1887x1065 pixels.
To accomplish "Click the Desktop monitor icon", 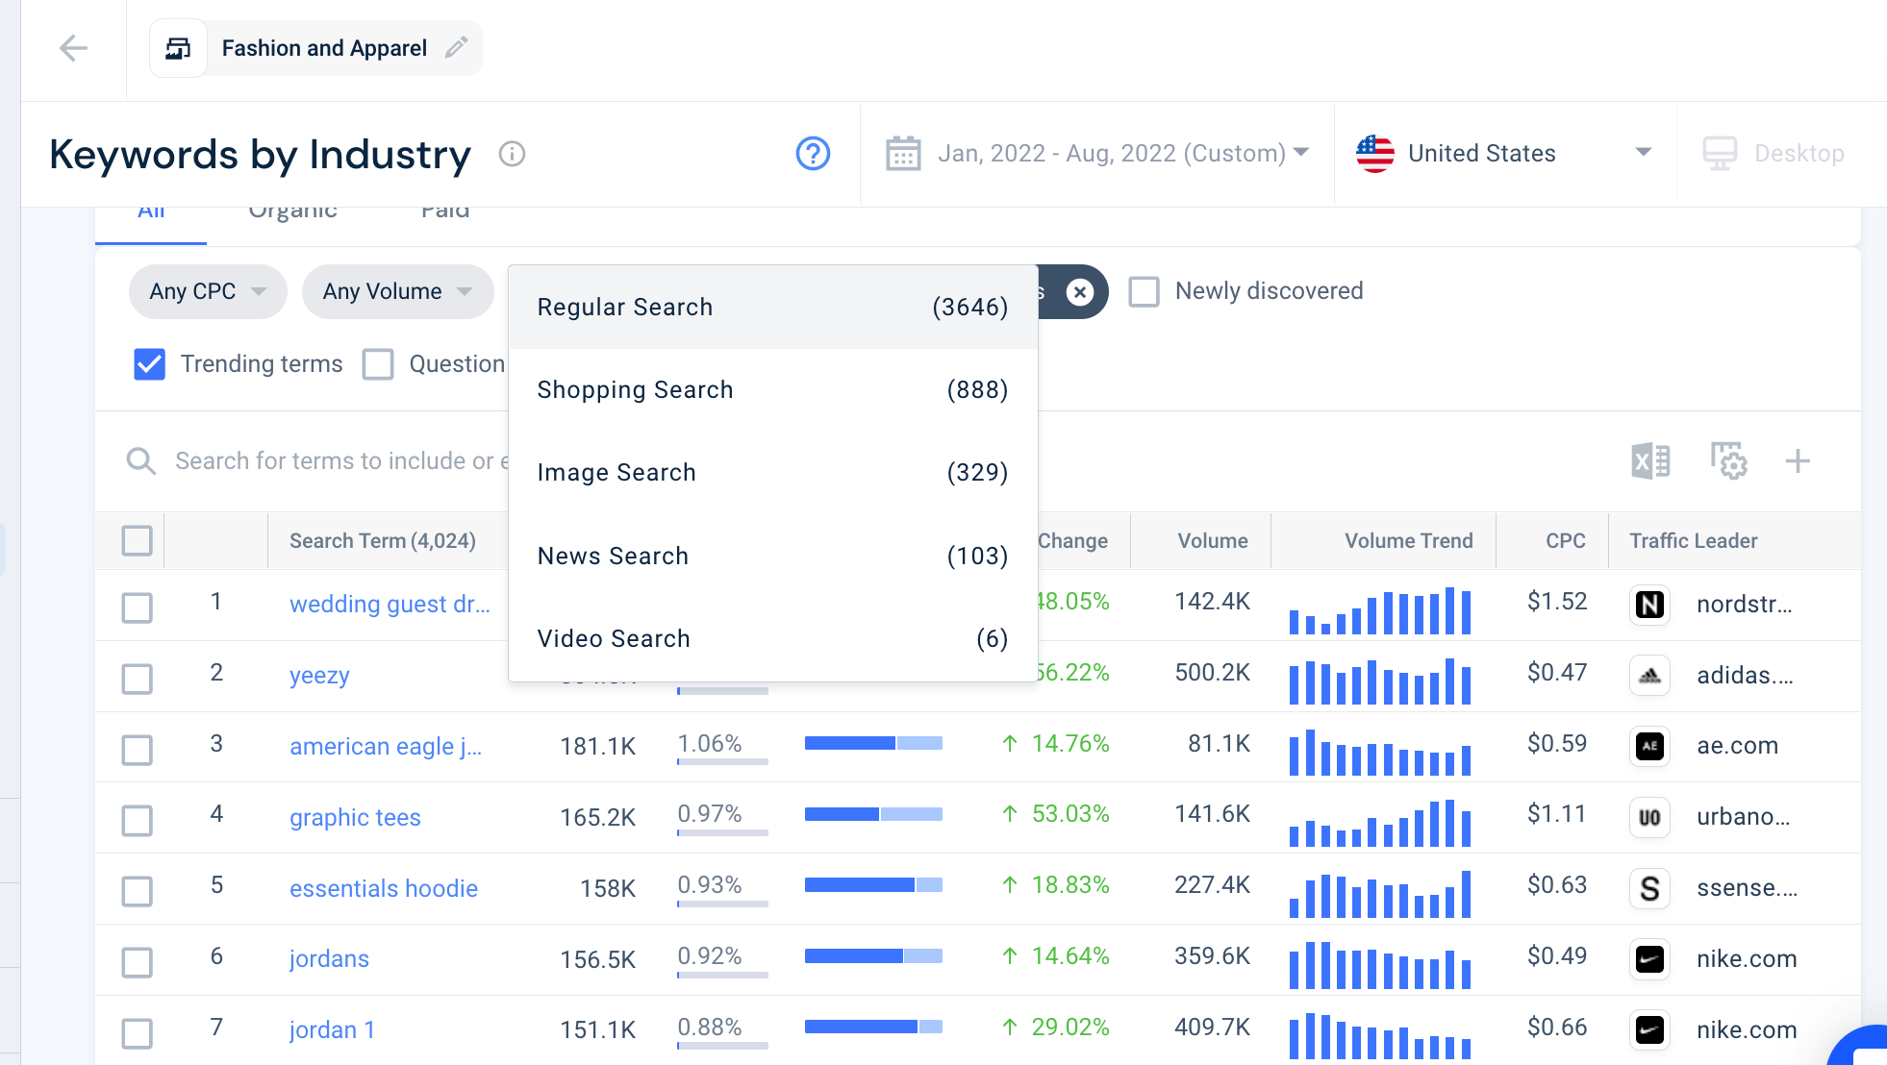I will coord(1720,153).
